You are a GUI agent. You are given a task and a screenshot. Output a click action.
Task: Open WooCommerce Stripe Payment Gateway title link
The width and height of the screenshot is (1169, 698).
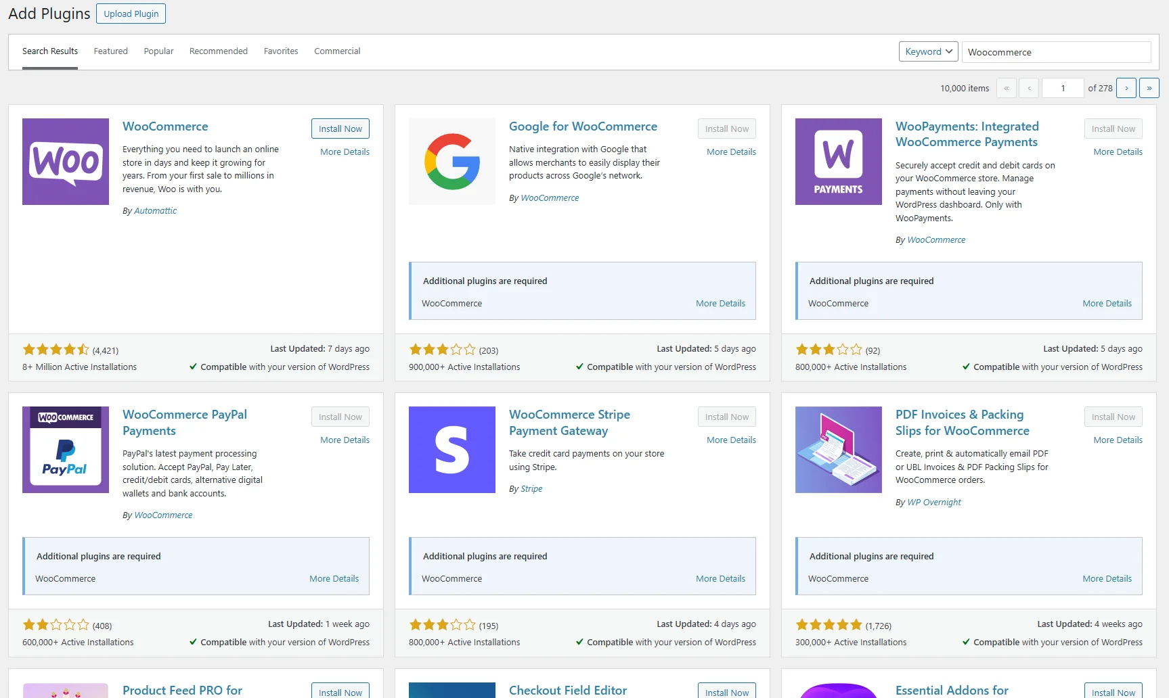click(x=569, y=423)
